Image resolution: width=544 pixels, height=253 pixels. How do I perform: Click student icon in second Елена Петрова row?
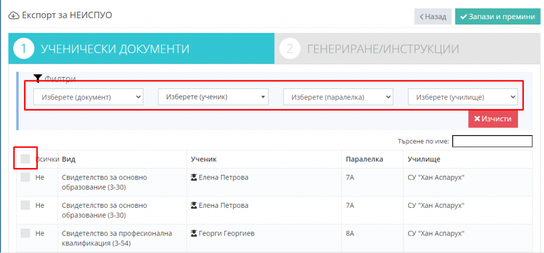(x=194, y=206)
